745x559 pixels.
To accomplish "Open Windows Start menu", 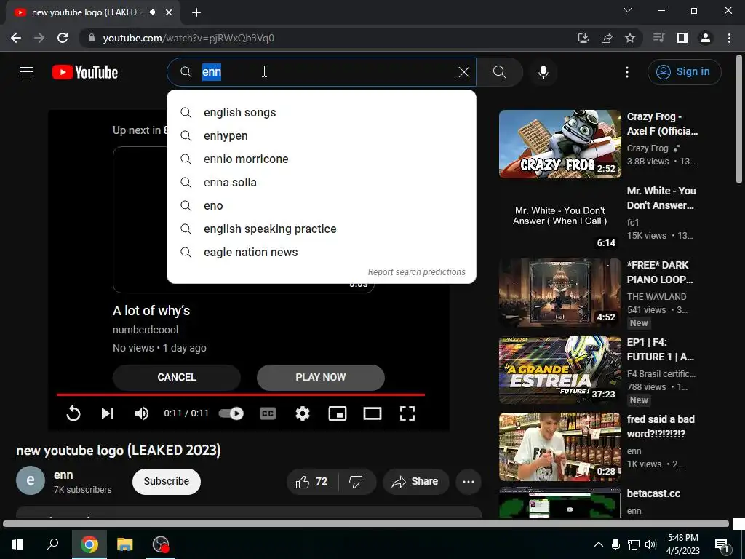I will coord(17,544).
